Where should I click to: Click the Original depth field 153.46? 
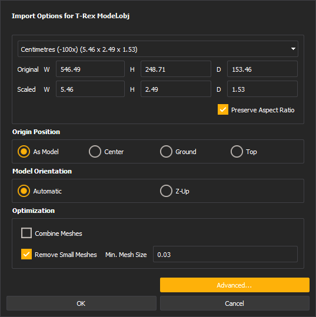tap(262, 69)
